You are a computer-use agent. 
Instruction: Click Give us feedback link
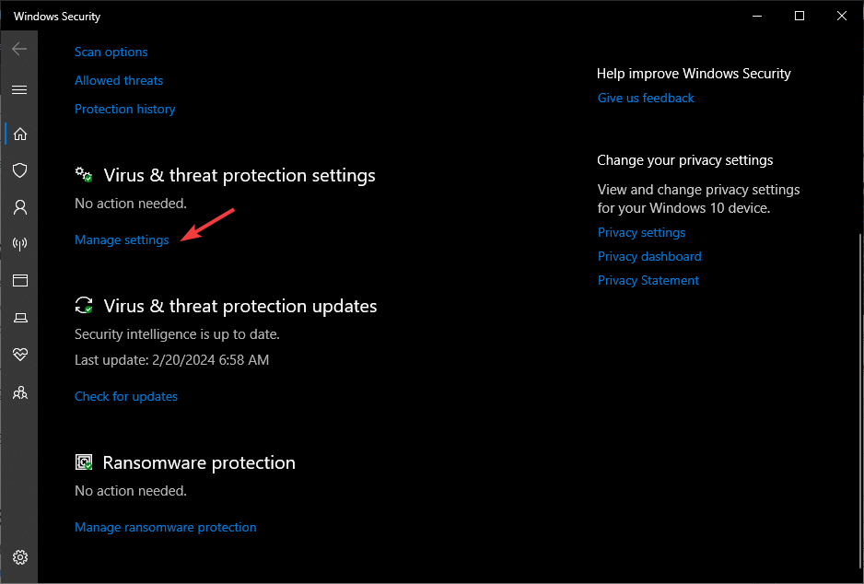[646, 99]
